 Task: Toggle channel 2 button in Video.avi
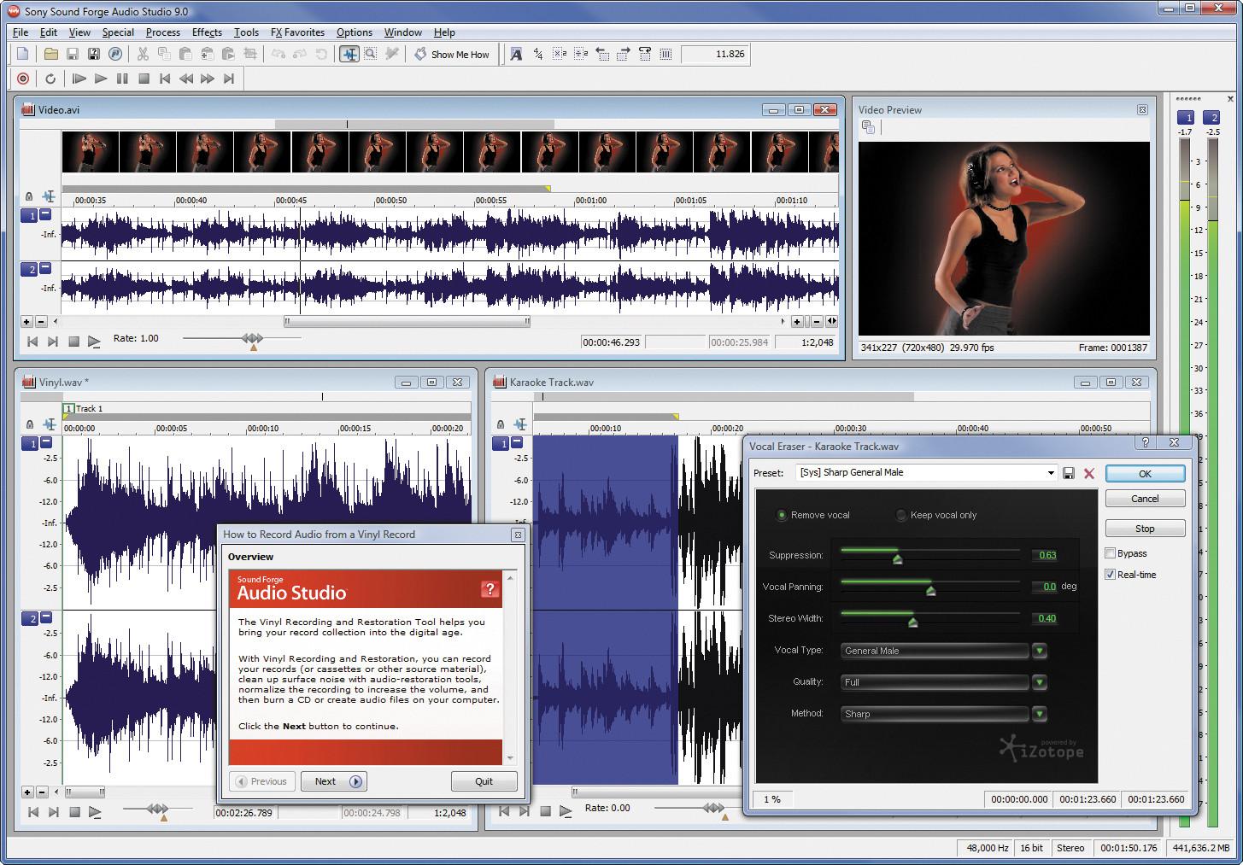pos(29,270)
